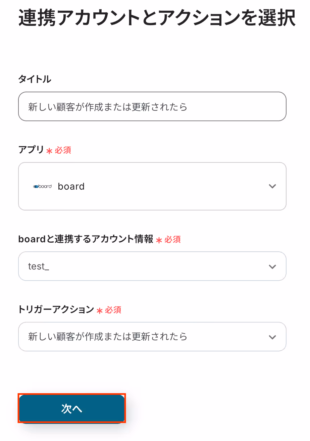Expand the トリガーアクション dropdown chevron
Image resolution: width=310 pixels, height=441 pixels.
coord(272,337)
